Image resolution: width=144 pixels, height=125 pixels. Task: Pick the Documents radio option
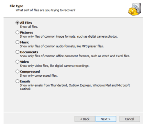point(17,52)
